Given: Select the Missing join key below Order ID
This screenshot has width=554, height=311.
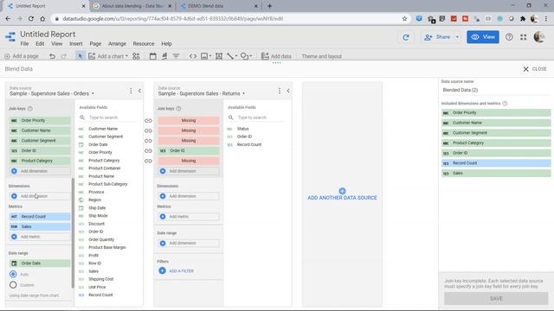Looking at the screenshot, I should point(189,161).
